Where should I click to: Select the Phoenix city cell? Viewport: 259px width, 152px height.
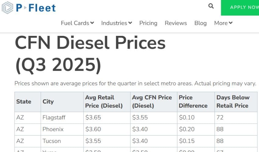pyautogui.click(x=53, y=129)
